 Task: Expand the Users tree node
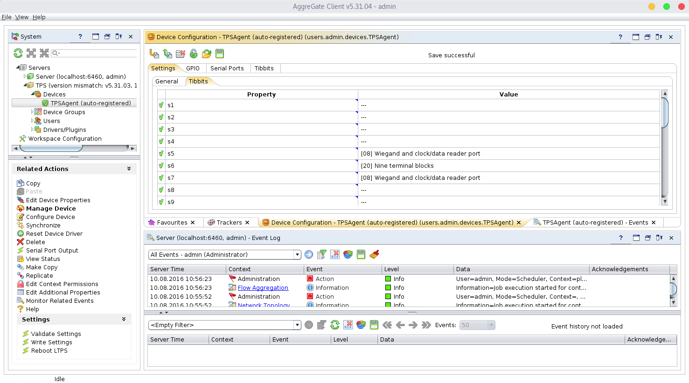(32, 121)
